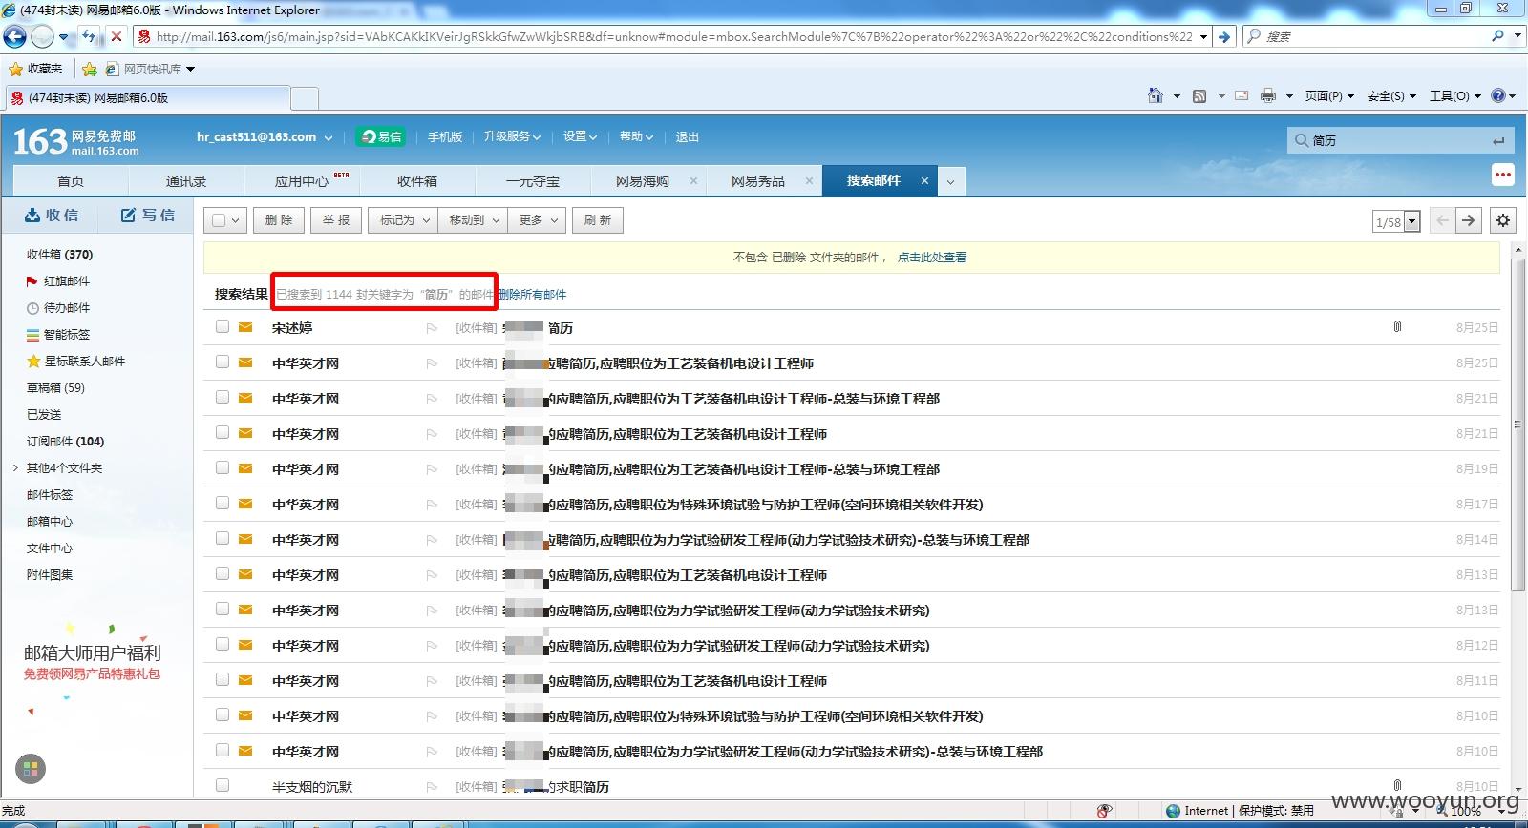Click attachment paperclip on 宋述婷 row
Image resolution: width=1528 pixels, height=828 pixels.
pyautogui.click(x=1397, y=327)
